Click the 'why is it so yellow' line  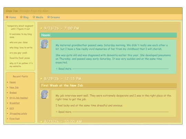(21, 65)
